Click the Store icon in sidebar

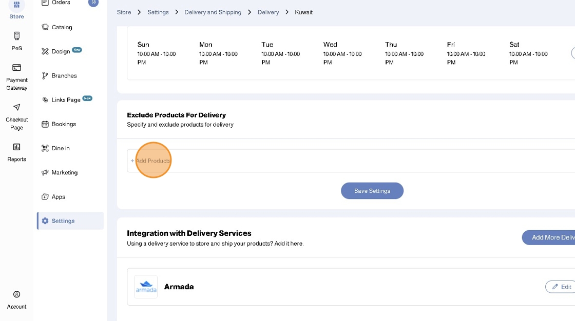[16, 5]
